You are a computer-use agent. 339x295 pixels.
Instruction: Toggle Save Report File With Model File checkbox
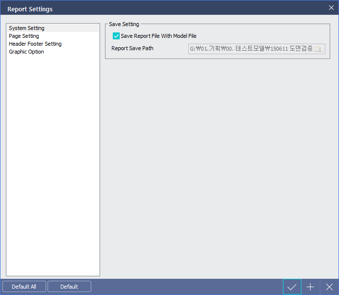(x=116, y=36)
